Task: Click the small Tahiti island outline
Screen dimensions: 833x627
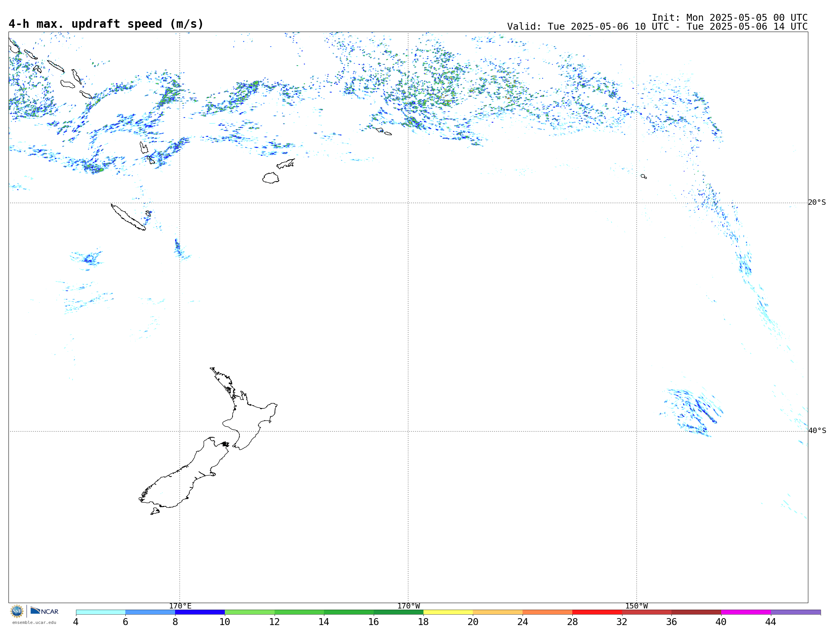Action: pyautogui.click(x=644, y=176)
